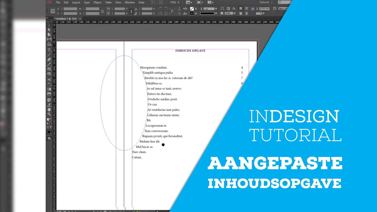The image size is (377, 212).
Task: Click the line 'Iliquam pernit, qui ficionditat.'
Action: tap(163, 136)
